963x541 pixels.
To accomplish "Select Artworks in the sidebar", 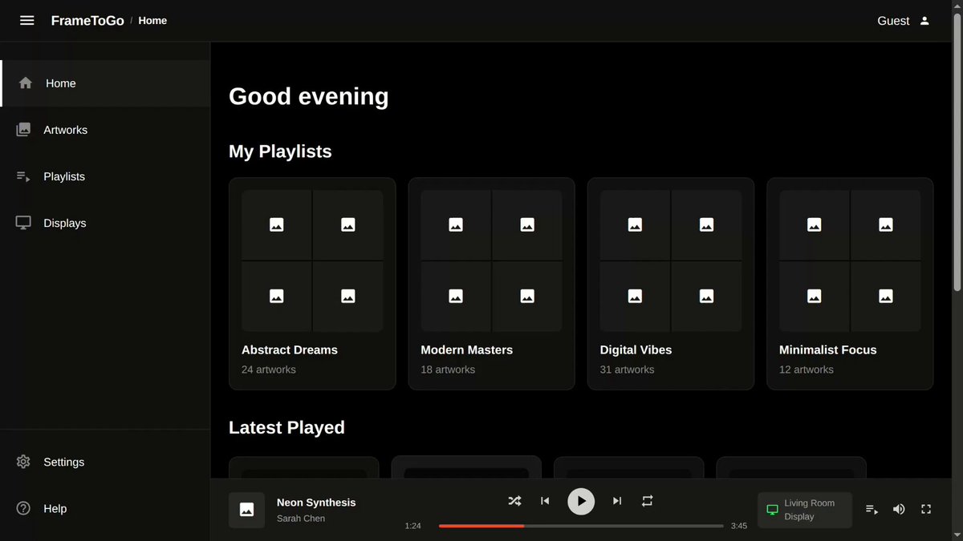I will pos(105,130).
